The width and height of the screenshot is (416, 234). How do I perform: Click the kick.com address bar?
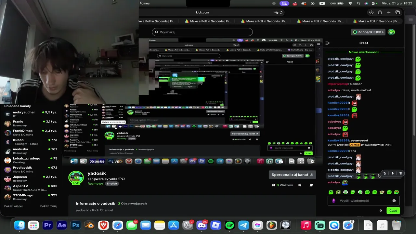pyautogui.click(x=202, y=12)
